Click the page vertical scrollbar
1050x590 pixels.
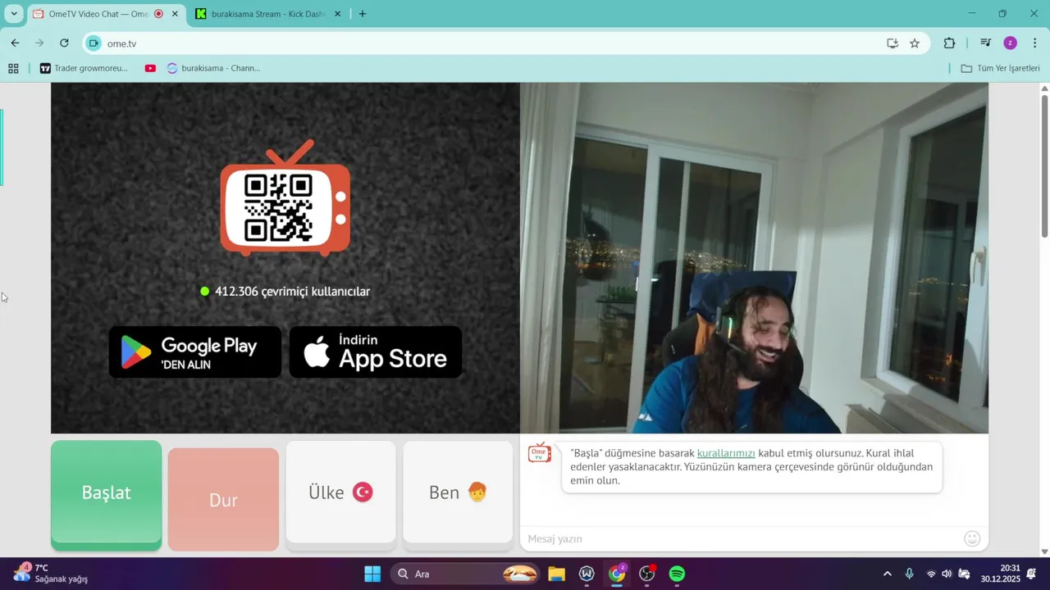(1044, 166)
